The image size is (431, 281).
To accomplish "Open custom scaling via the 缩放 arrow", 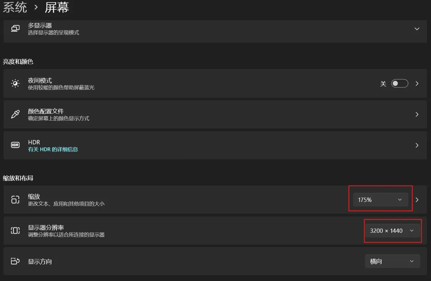I will click(x=417, y=200).
